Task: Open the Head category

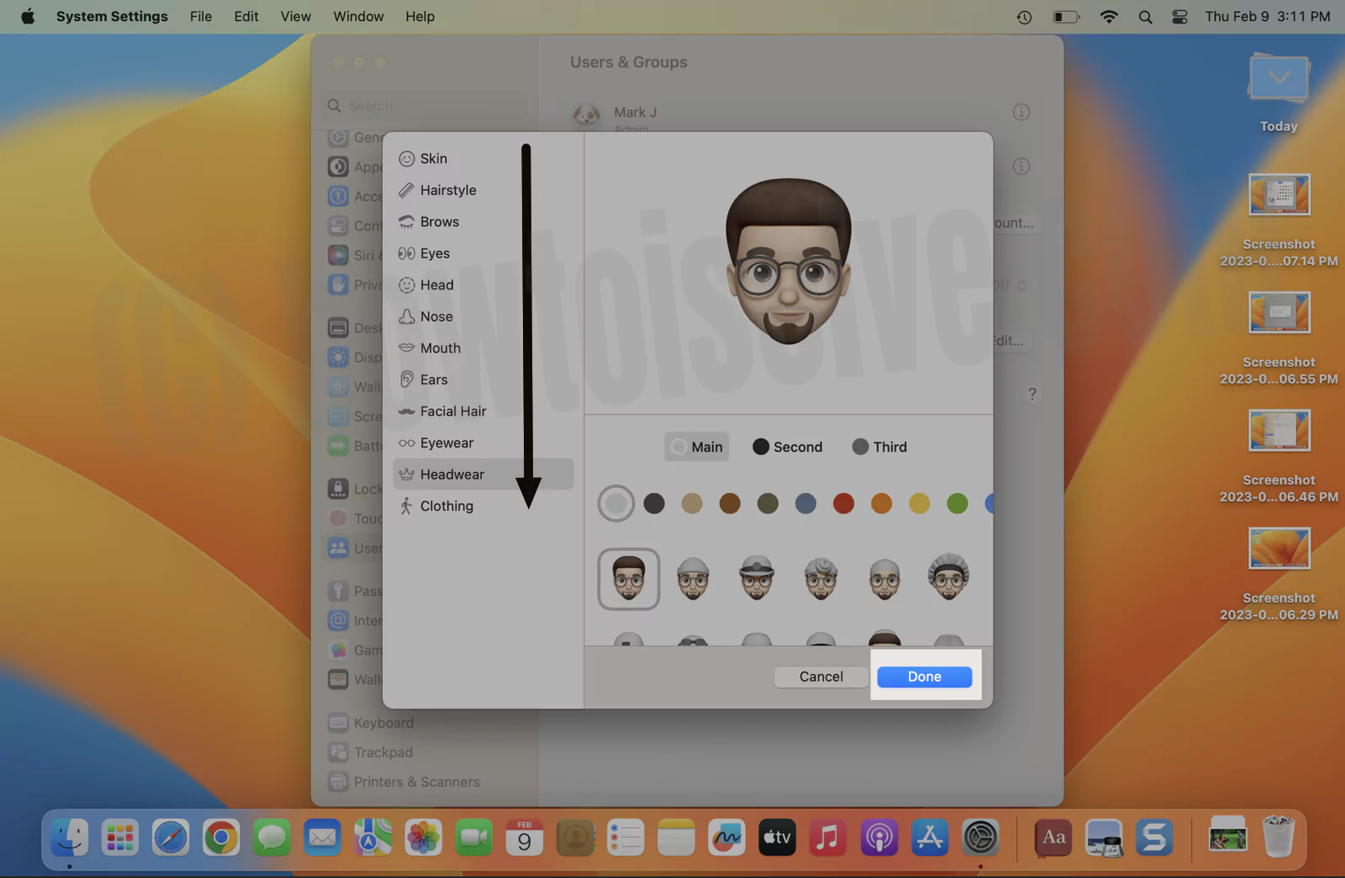Action: click(x=483, y=285)
